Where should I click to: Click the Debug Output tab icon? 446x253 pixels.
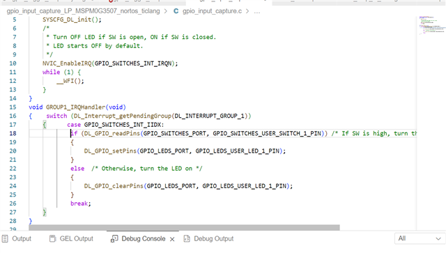[187, 238]
